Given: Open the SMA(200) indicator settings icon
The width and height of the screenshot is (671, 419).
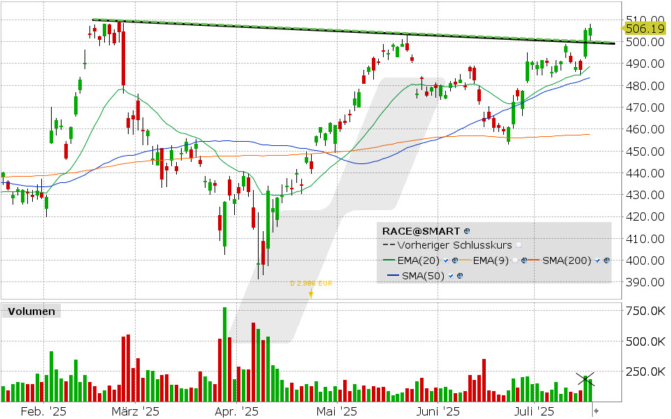Looking at the screenshot, I should (607, 260).
